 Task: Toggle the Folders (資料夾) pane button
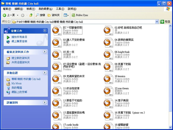coord(53,15)
